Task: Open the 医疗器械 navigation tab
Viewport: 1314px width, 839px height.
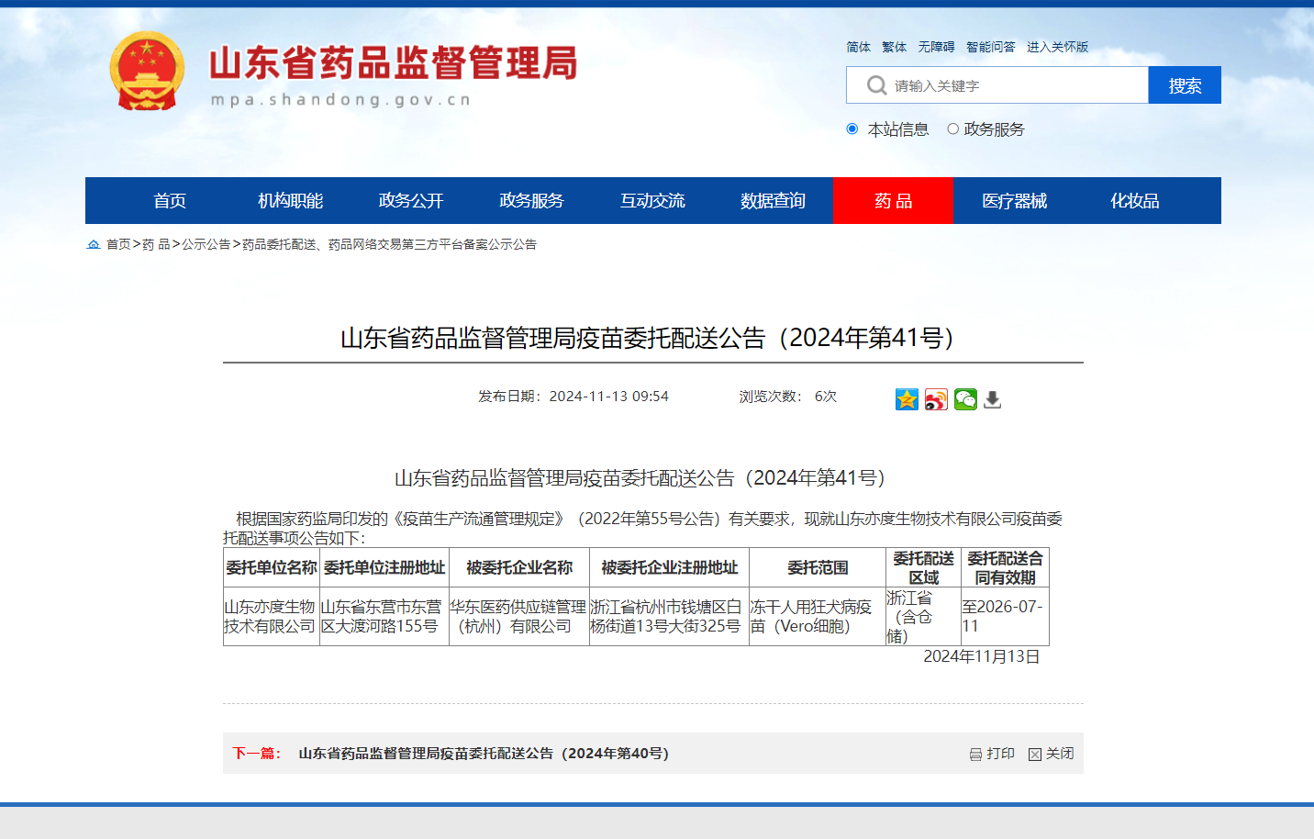Action: click(x=1014, y=201)
